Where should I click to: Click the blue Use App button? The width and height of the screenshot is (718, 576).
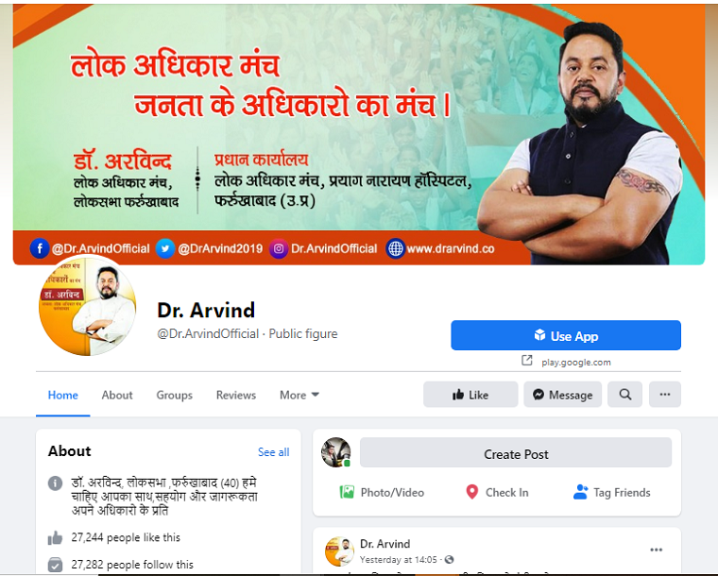(x=566, y=335)
